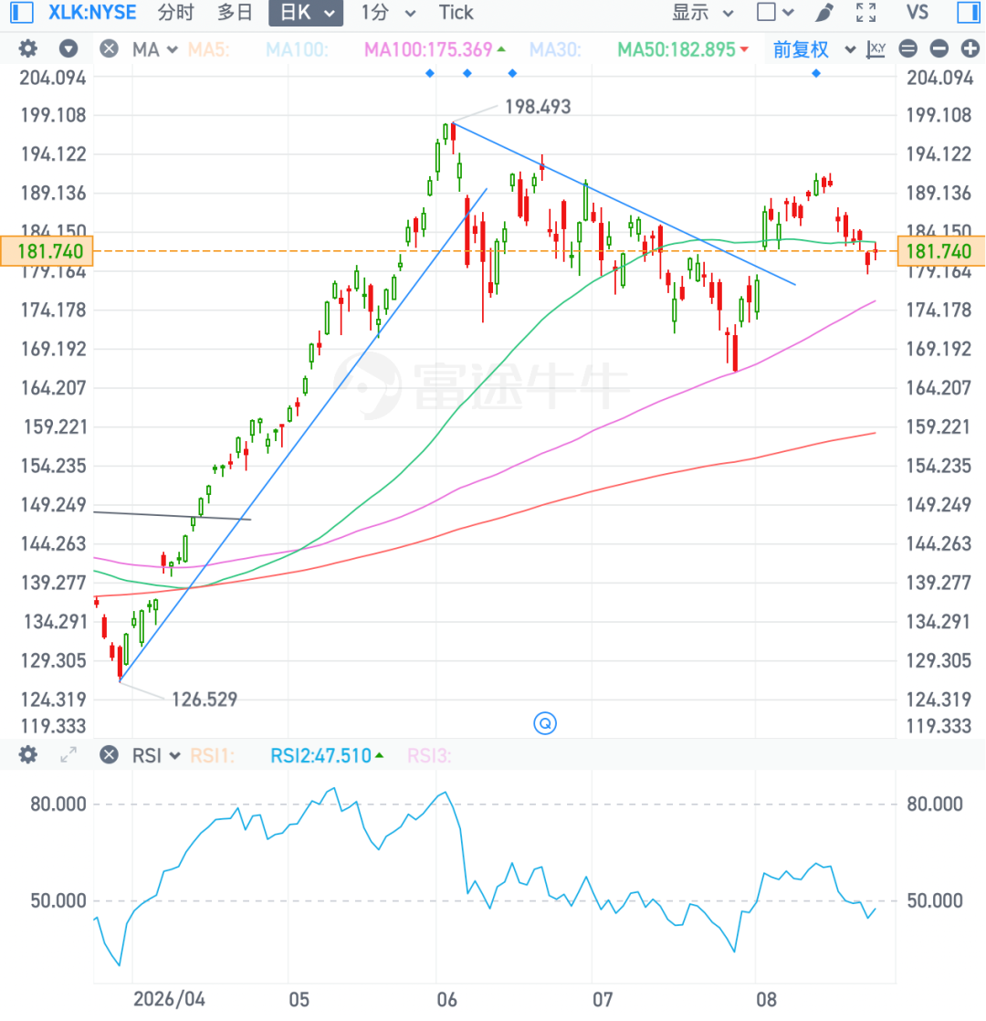
Task: Click the blue diamond marker near August
Action: pyautogui.click(x=816, y=74)
